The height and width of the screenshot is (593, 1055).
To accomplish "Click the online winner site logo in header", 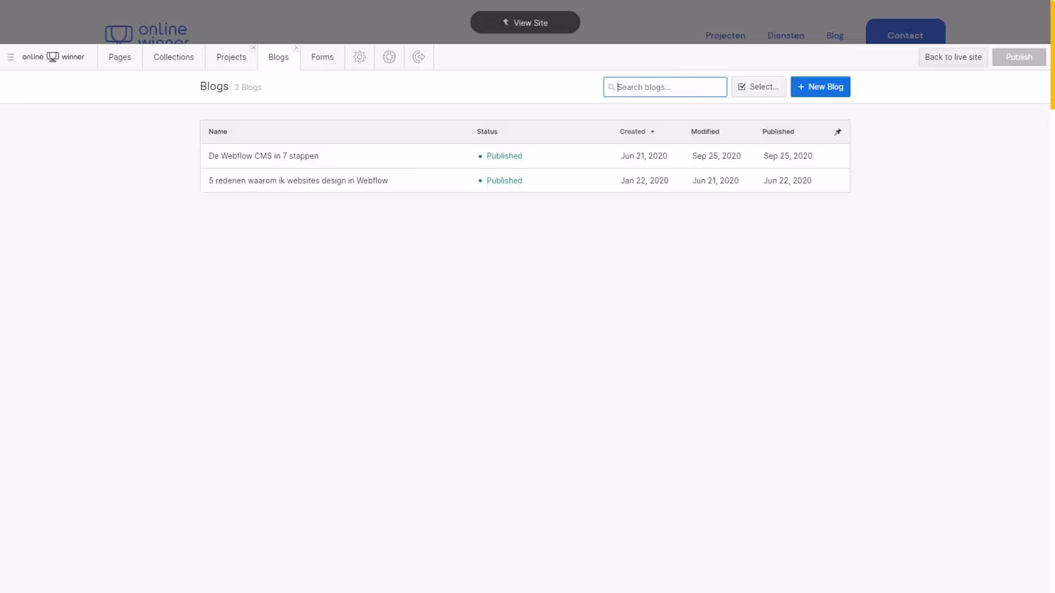I will (x=146, y=33).
